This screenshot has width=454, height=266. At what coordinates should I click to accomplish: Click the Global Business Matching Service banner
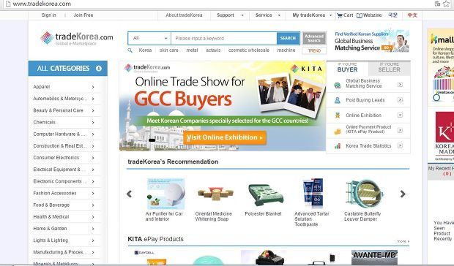(x=372, y=41)
